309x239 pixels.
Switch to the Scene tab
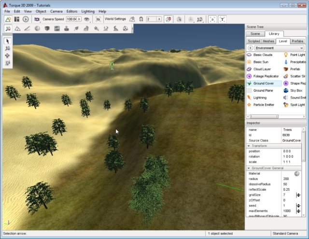255,34
